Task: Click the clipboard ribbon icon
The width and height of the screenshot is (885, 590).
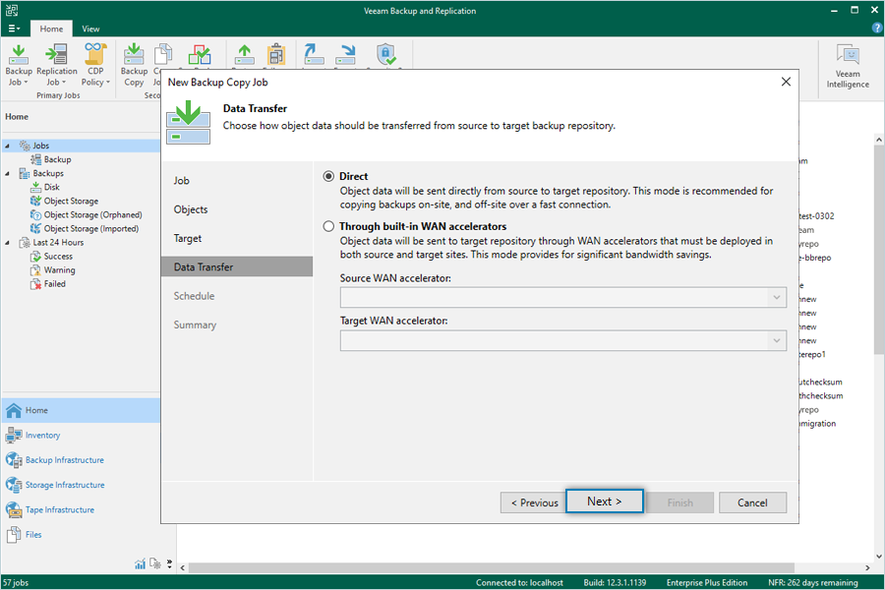Action: click(276, 55)
